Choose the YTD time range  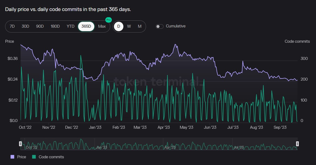(x=70, y=26)
